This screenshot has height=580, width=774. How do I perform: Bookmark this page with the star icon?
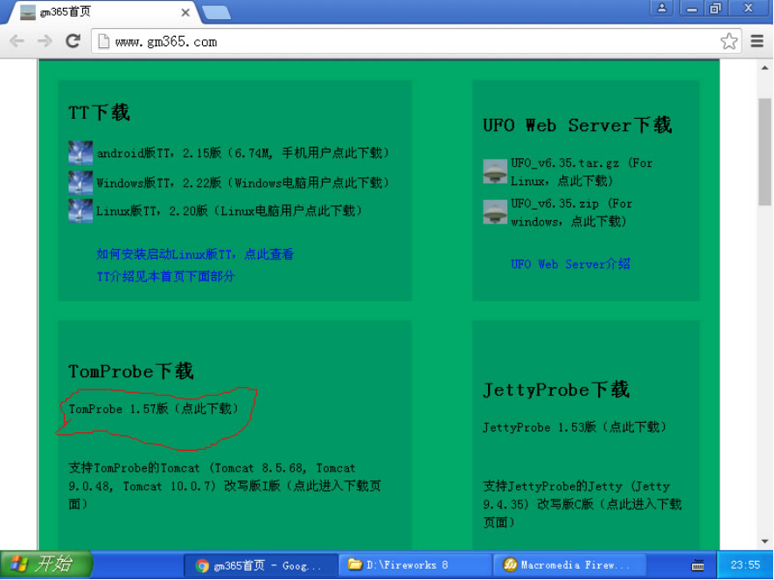tap(729, 41)
